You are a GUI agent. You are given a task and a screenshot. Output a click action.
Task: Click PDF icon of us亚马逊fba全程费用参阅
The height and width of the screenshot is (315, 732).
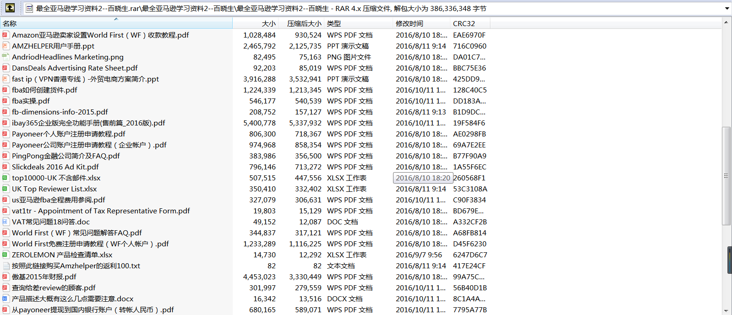pos(5,200)
